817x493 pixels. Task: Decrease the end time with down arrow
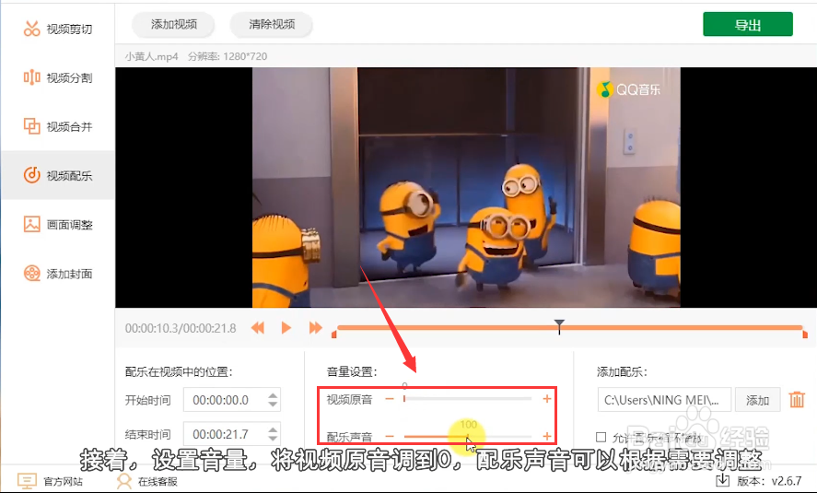[273, 440]
